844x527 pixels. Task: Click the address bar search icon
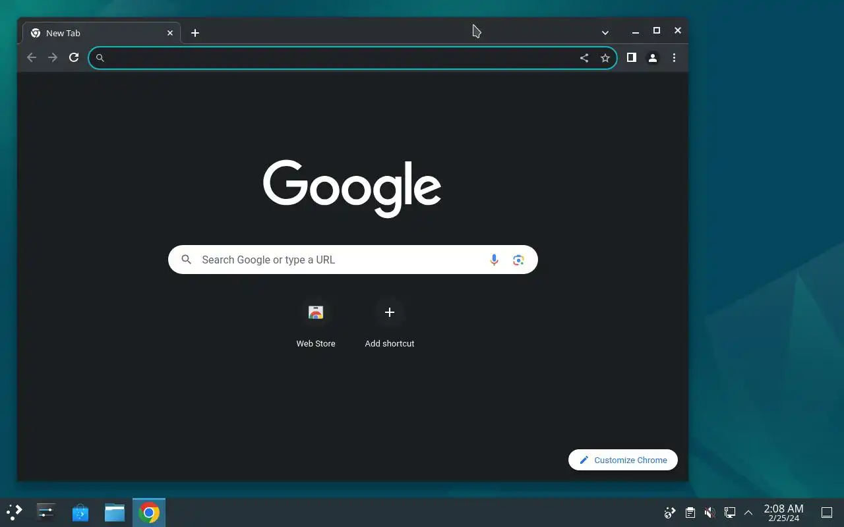point(100,58)
